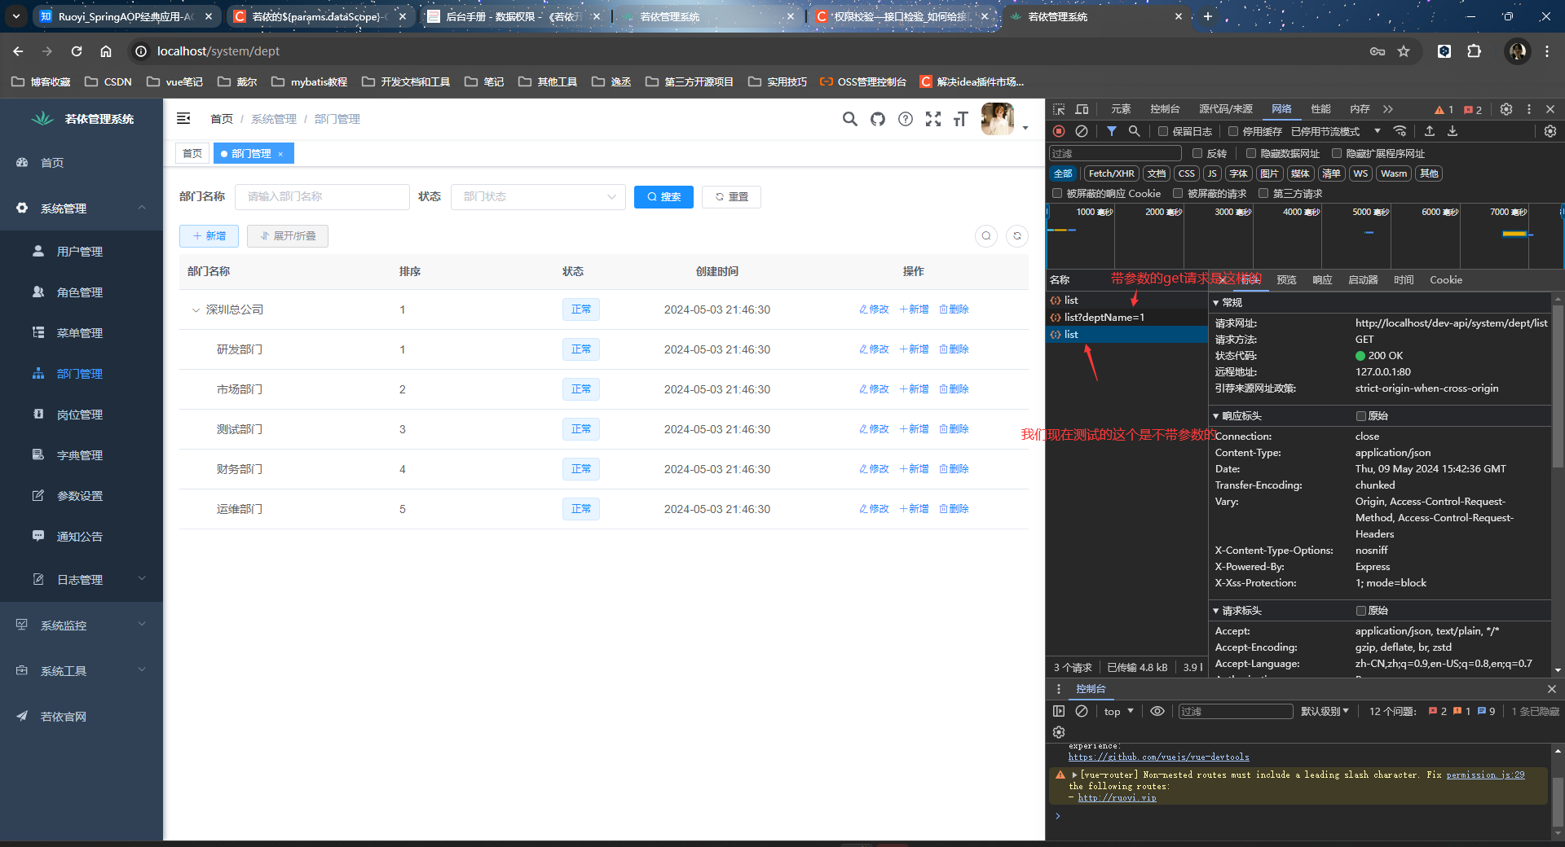Clear console with the circle-slash icon
The image size is (1565, 847).
coord(1082,711)
